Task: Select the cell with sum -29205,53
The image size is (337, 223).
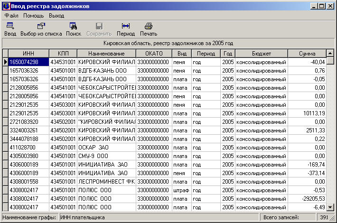Action: click(x=307, y=199)
